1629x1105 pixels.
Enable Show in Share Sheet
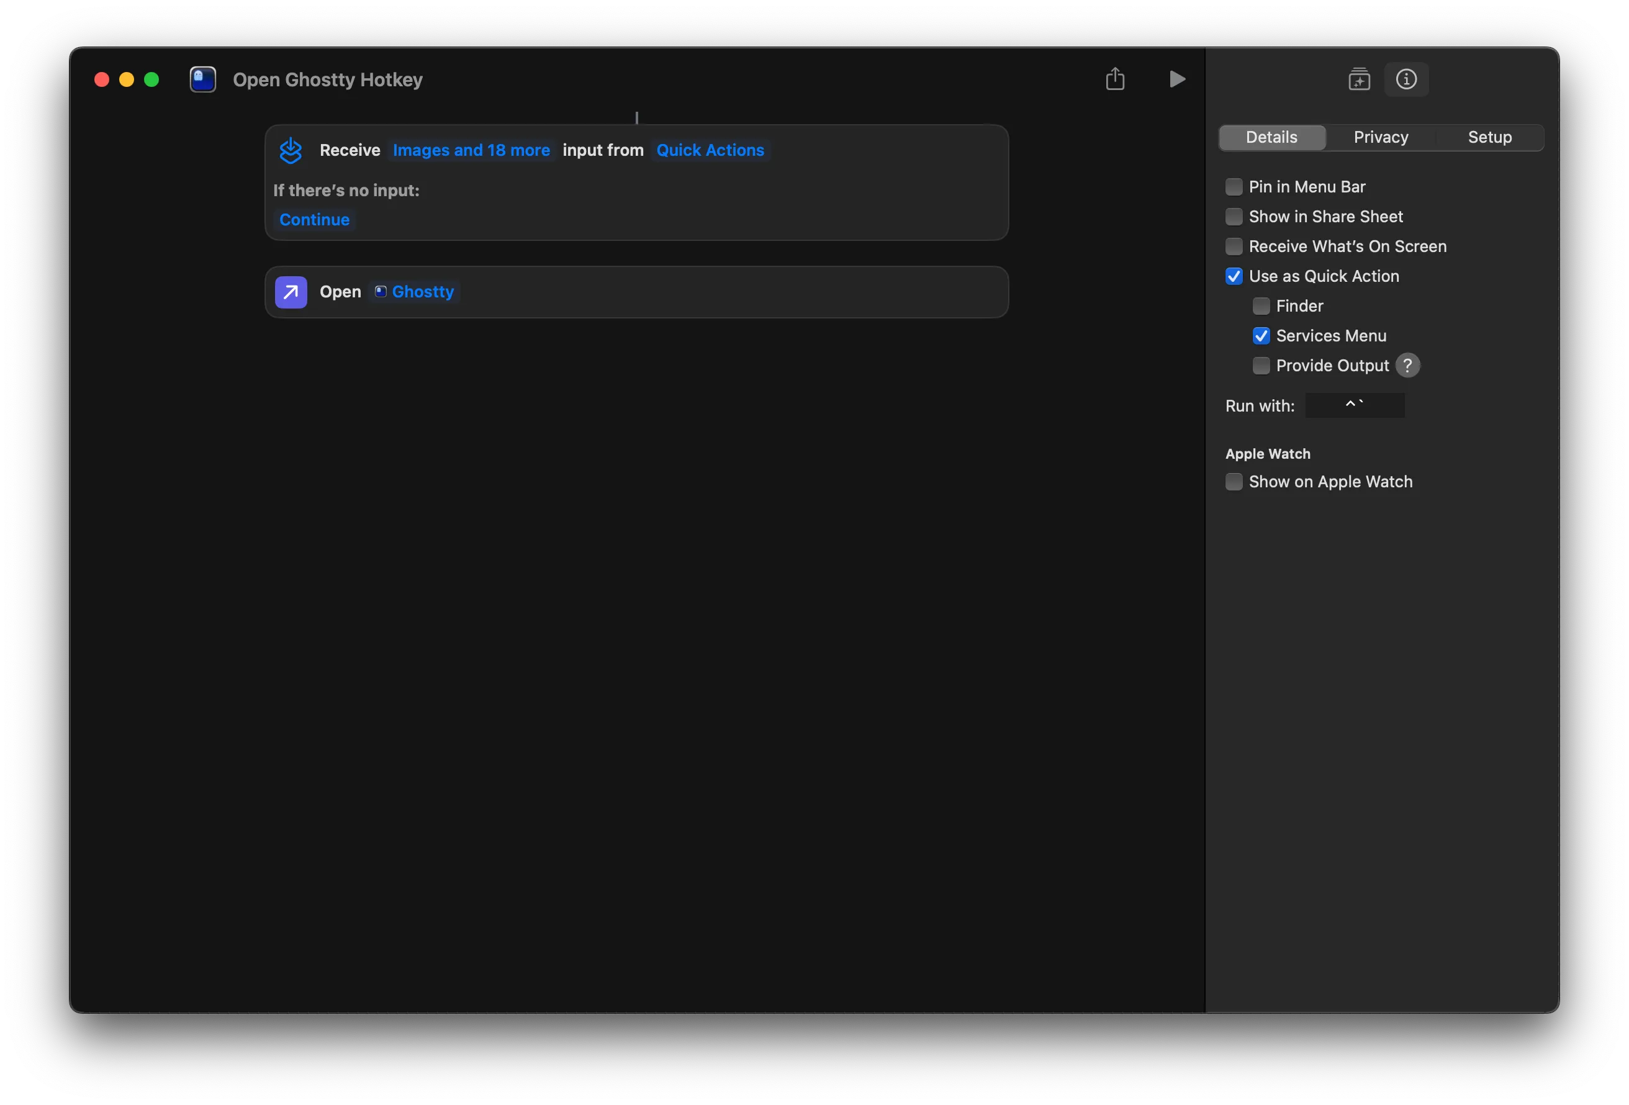[1234, 217]
